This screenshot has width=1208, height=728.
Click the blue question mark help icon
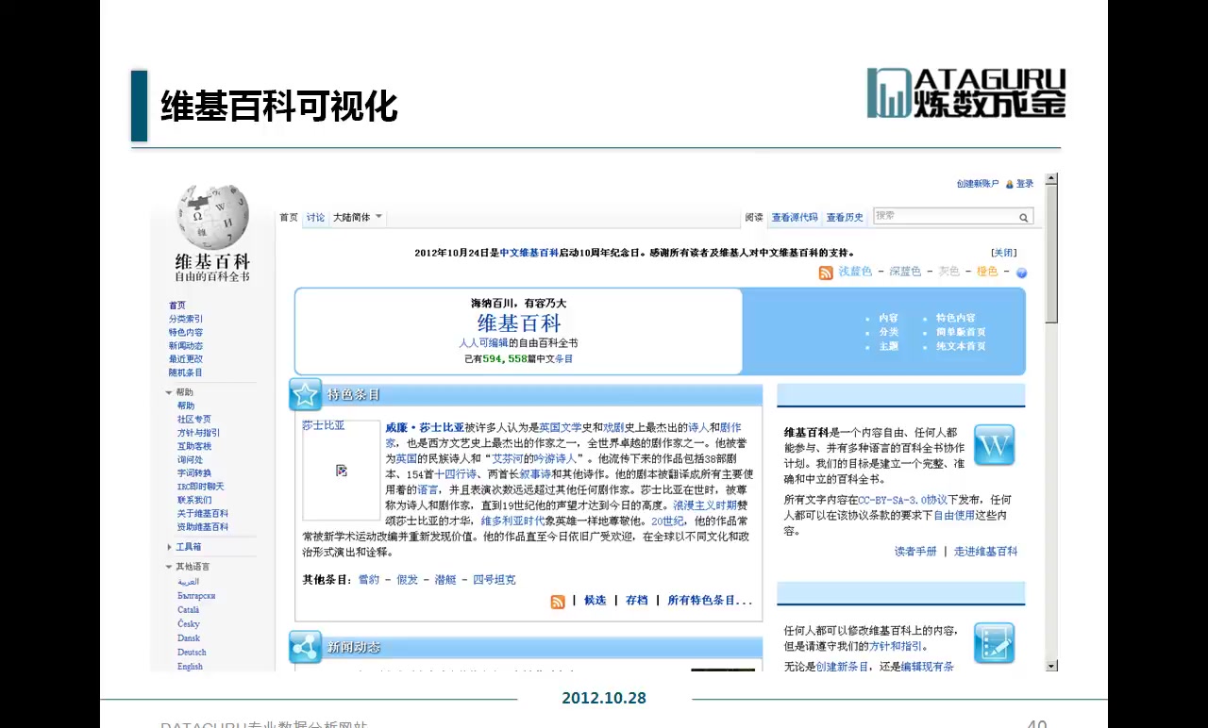(x=1021, y=273)
